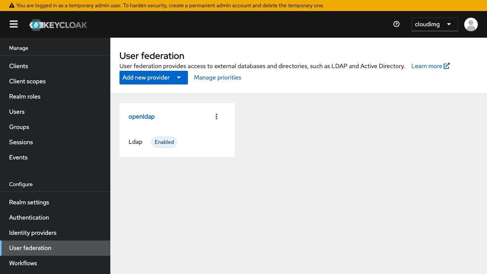Open the openldap provider link

(x=142, y=116)
